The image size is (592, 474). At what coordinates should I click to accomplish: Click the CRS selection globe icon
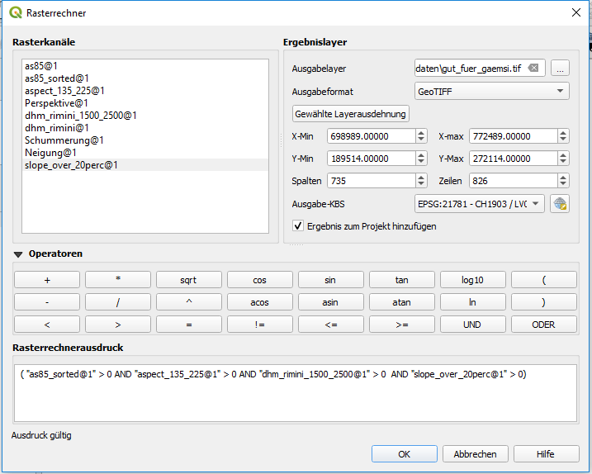(560, 204)
